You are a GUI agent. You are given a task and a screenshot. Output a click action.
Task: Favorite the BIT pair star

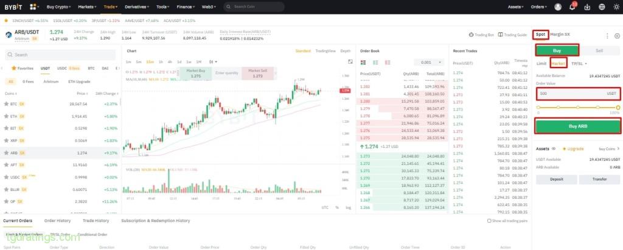[6, 128]
